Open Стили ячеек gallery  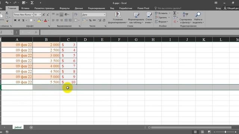[149, 18]
